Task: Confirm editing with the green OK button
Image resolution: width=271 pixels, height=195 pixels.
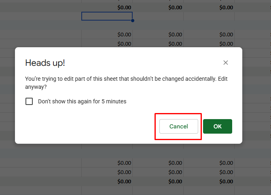Action: (218, 126)
